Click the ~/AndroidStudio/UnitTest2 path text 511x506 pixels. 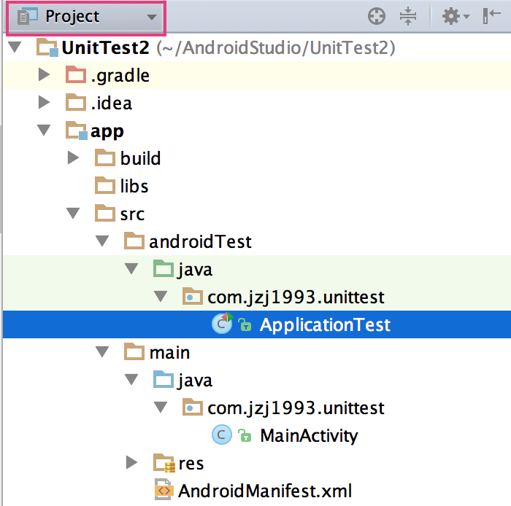click(276, 48)
